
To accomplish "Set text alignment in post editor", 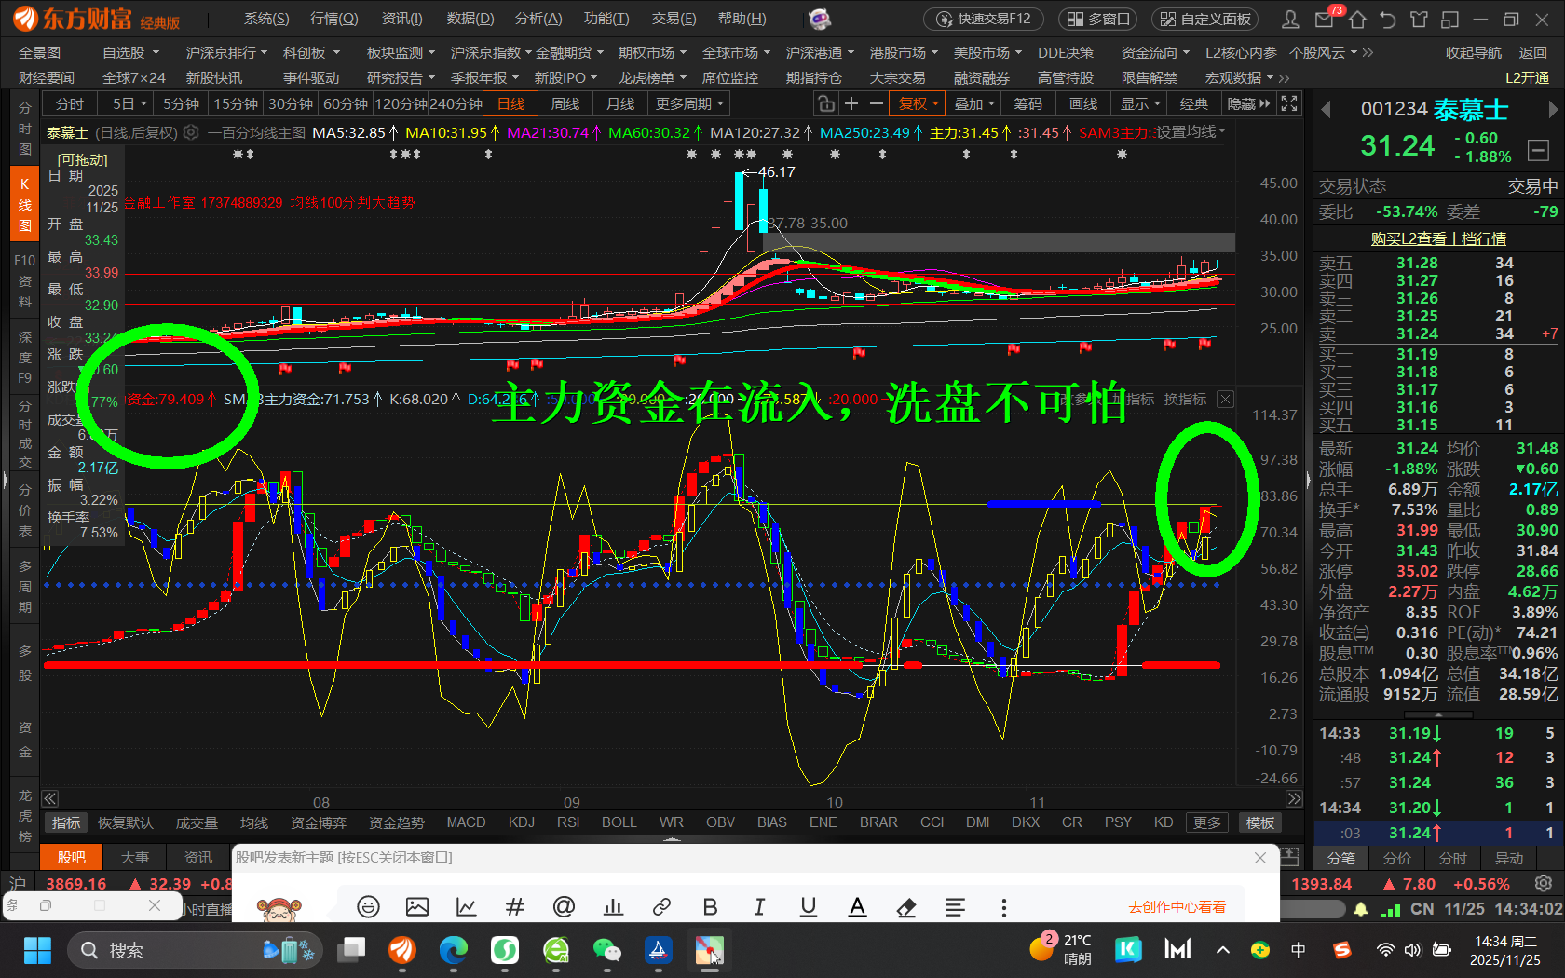I will [x=955, y=906].
